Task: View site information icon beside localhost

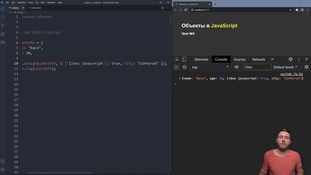Action: click(x=192, y=10)
